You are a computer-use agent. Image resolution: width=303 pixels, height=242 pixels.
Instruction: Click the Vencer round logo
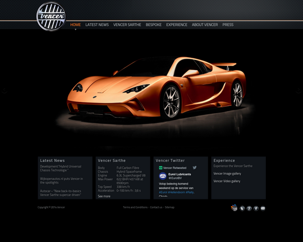(x=51, y=16)
